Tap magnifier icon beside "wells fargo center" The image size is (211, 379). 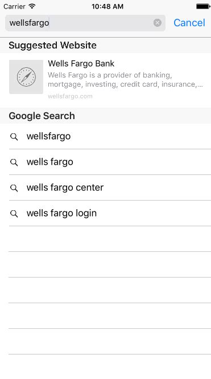(14, 188)
